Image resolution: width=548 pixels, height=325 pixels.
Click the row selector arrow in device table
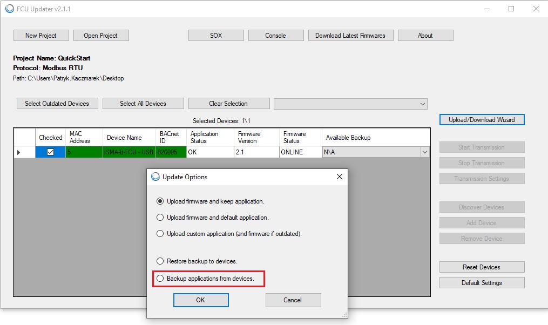coord(19,153)
